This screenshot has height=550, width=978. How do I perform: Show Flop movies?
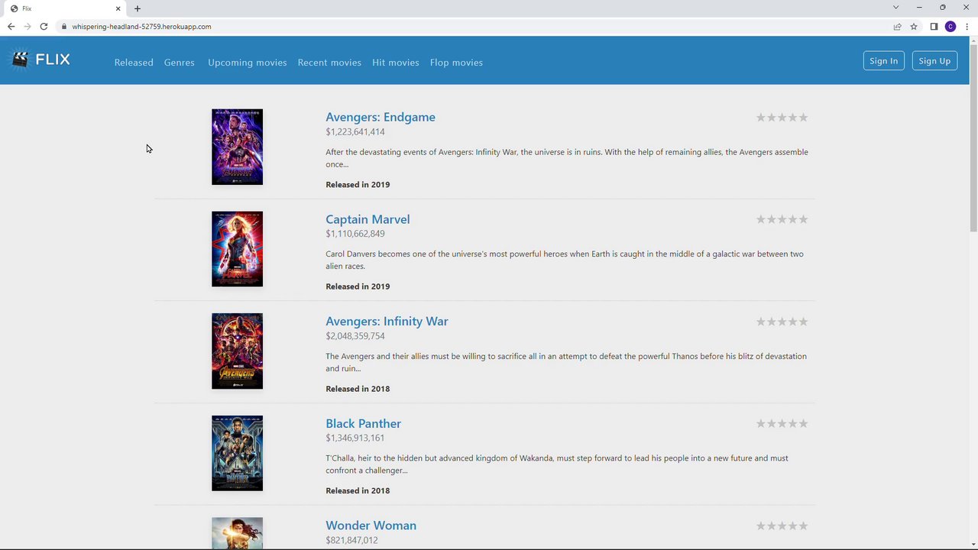[456, 63]
